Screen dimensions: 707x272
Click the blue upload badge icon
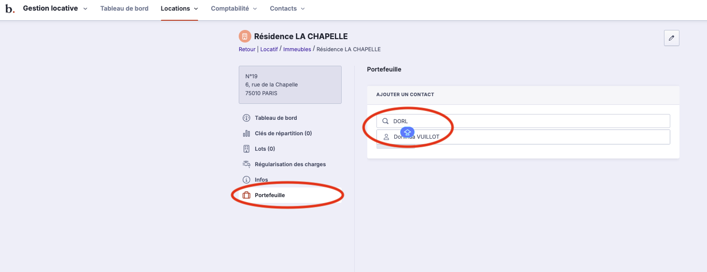point(407,132)
